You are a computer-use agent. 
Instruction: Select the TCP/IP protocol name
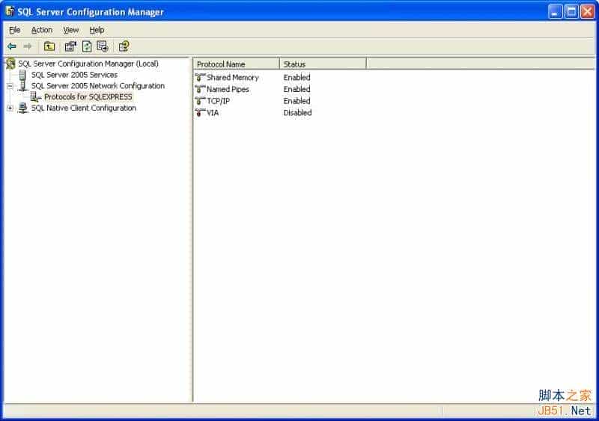point(218,101)
